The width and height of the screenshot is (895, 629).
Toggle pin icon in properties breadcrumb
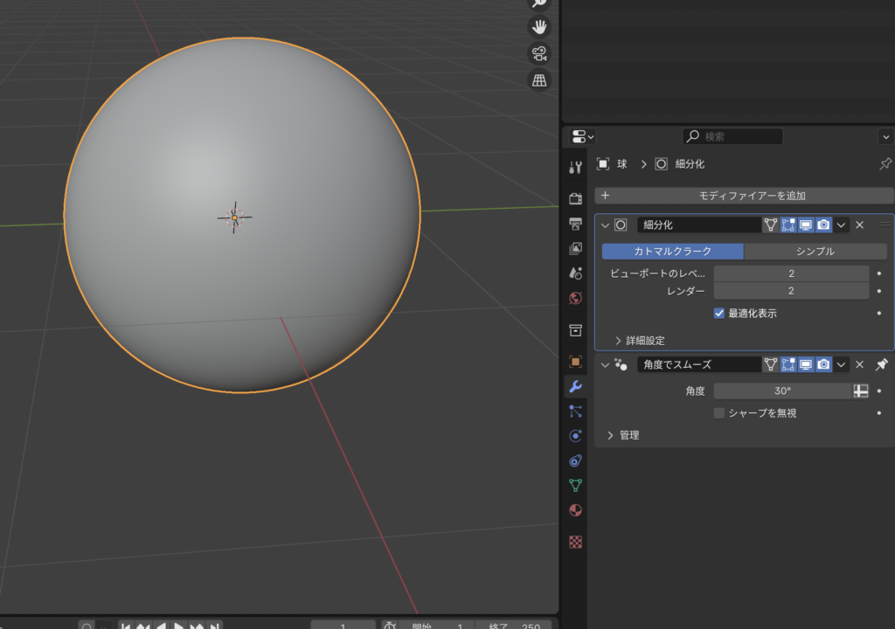885,164
